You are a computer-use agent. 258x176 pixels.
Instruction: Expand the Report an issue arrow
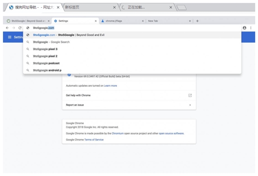(190, 105)
